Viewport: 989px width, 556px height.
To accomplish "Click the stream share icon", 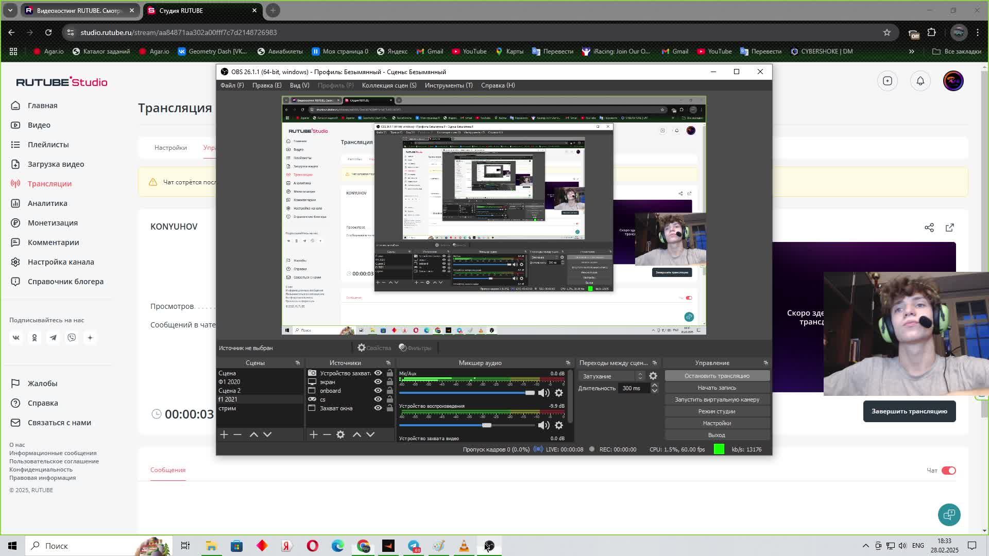I will click(x=929, y=228).
